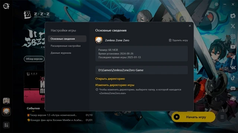Viewport: 238px width, 133px height.
Task: Open the Telegram social link
Action: (233, 57)
